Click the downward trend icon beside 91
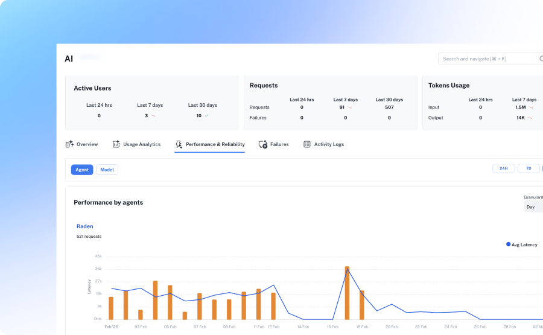Image resolution: width=543 pixels, height=335 pixels. (x=350, y=107)
